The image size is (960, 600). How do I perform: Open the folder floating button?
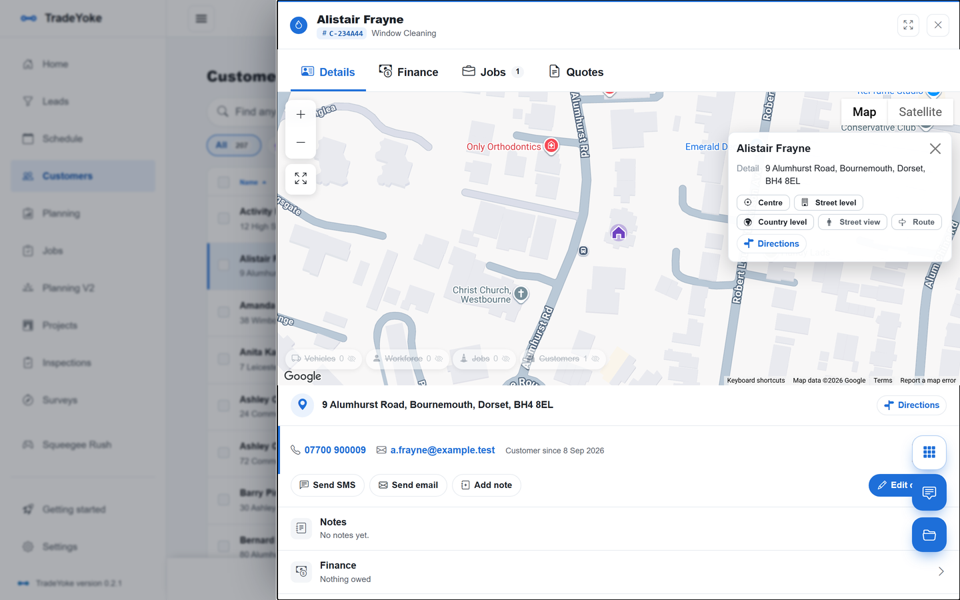(929, 535)
